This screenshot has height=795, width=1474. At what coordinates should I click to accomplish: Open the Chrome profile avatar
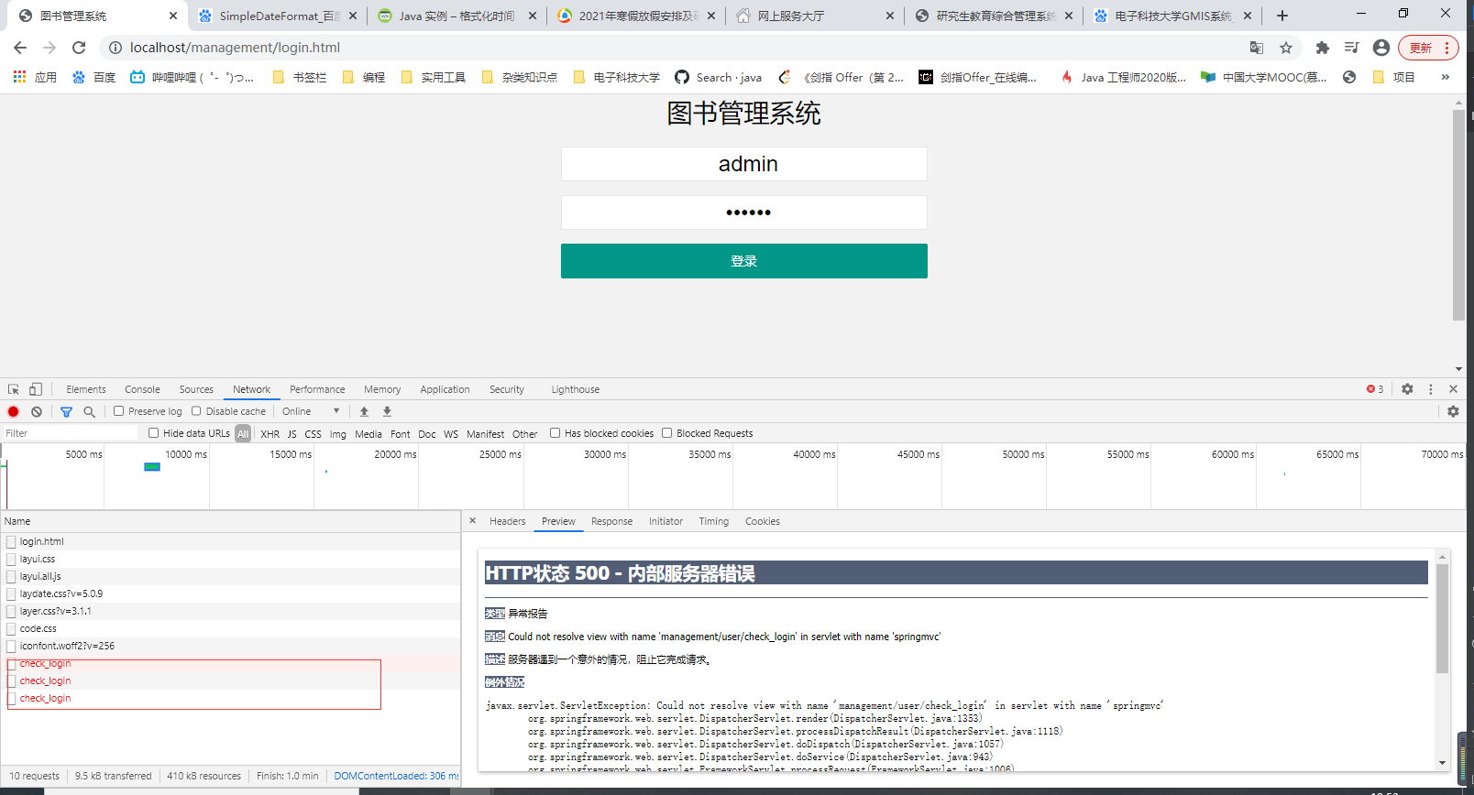point(1381,48)
